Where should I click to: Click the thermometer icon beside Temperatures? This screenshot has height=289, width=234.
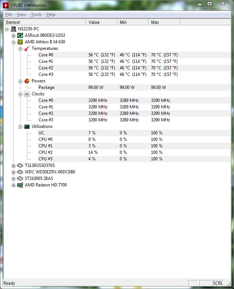point(27,48)
